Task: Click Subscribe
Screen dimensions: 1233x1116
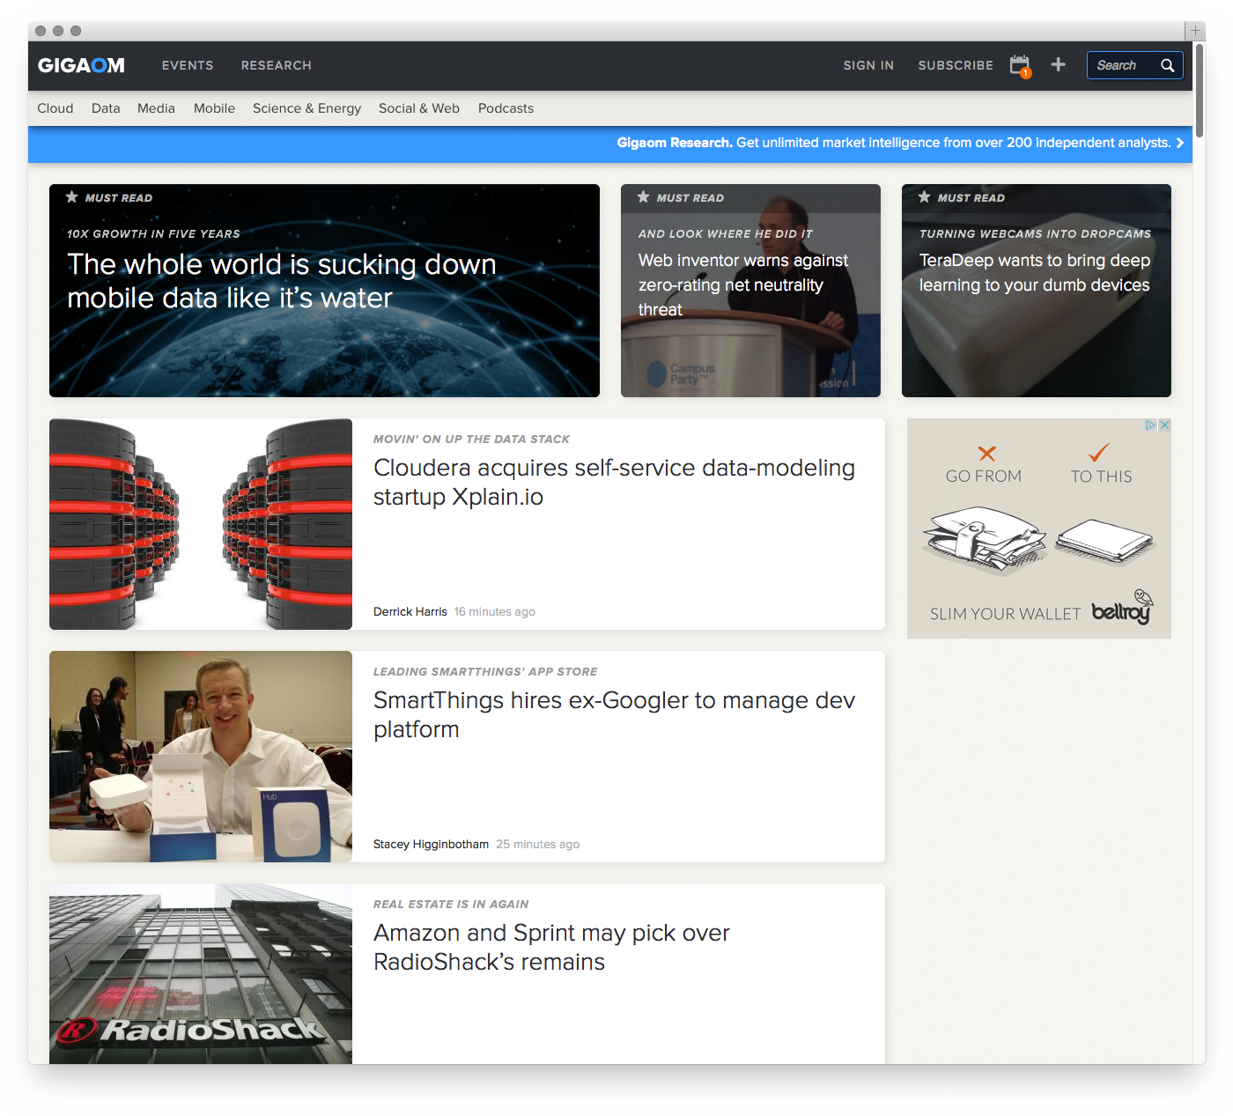Action: 956,65
